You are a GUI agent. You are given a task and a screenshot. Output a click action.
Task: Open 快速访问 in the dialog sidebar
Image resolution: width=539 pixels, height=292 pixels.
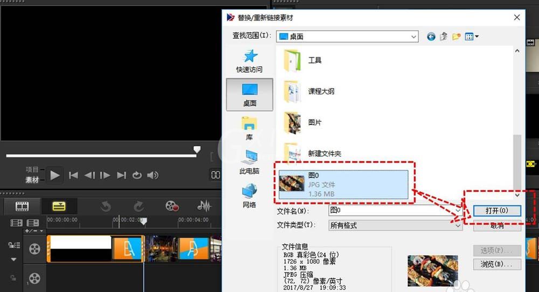250,61
